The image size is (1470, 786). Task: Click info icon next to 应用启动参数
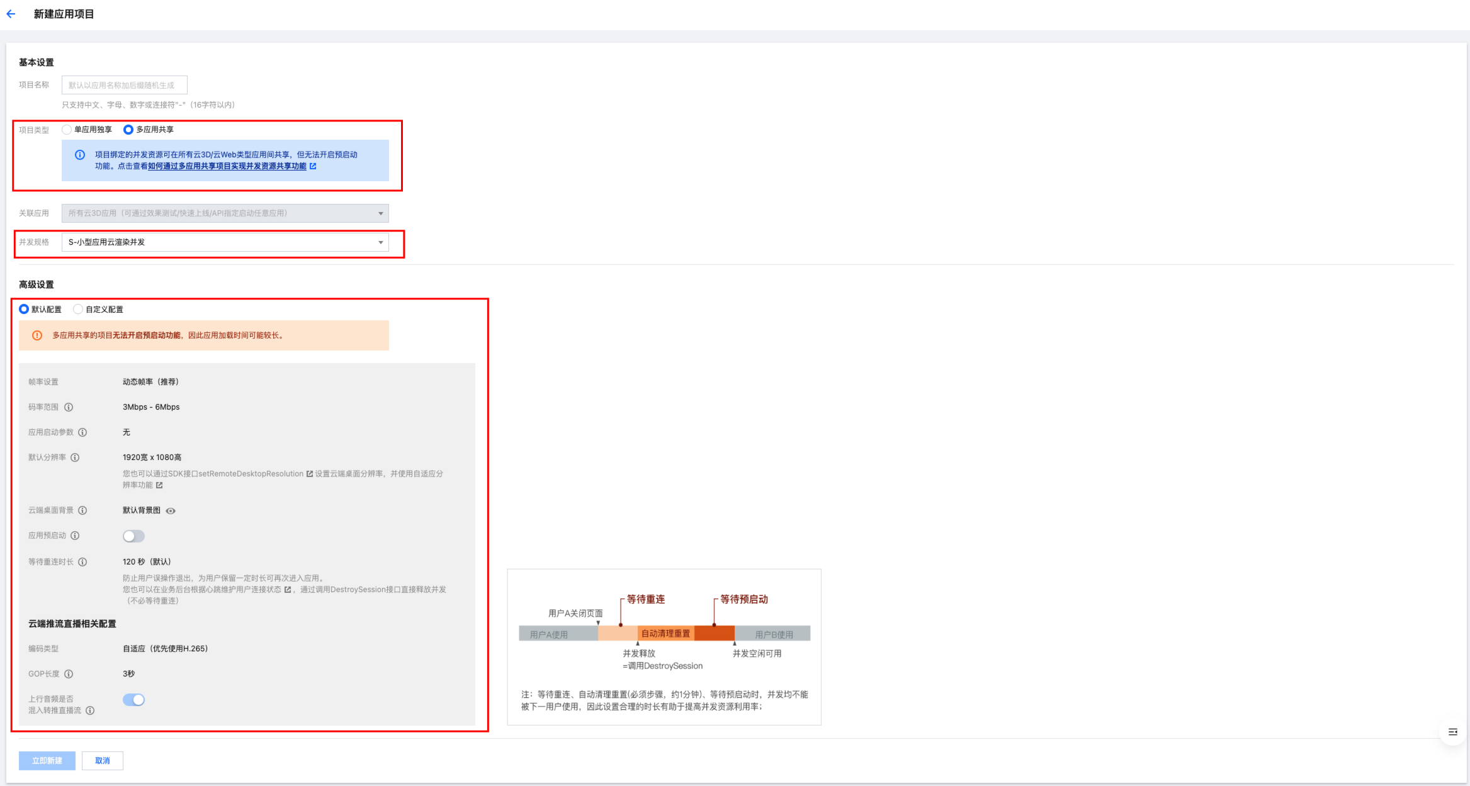coord(82,432)
